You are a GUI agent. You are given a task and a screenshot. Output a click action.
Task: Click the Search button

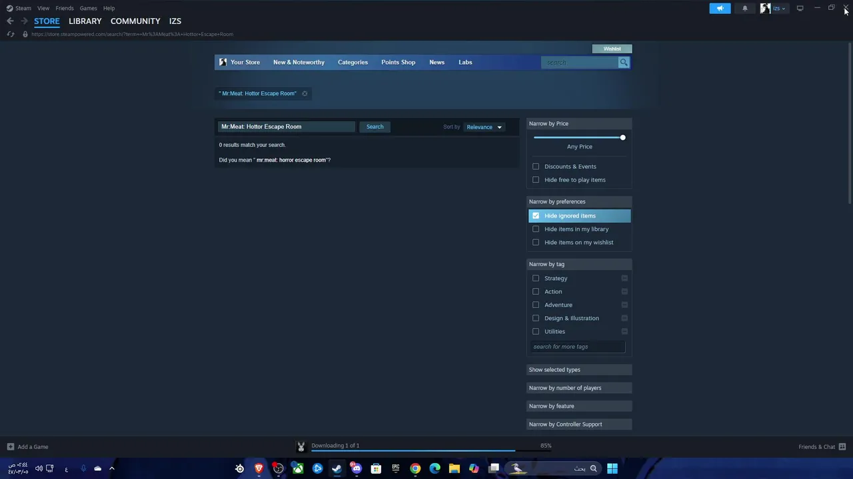[375, 126]
